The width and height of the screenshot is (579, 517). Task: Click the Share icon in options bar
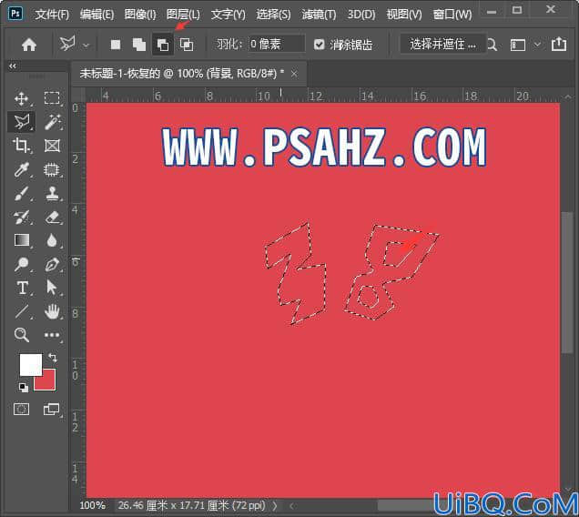pos(559,44)
